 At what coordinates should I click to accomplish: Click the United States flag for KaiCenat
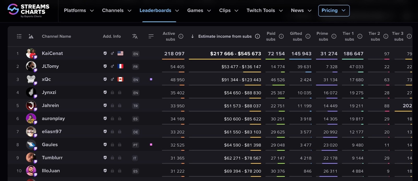click(120, 53)
